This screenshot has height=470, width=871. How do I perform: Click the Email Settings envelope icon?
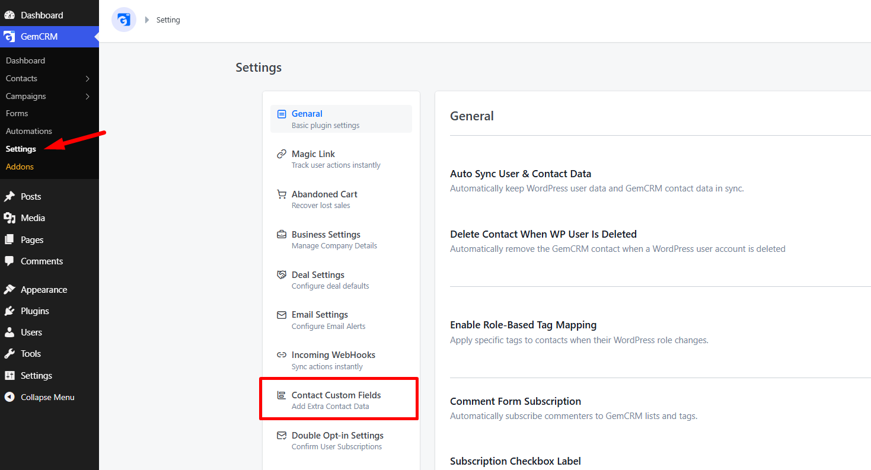coord(282,315)
